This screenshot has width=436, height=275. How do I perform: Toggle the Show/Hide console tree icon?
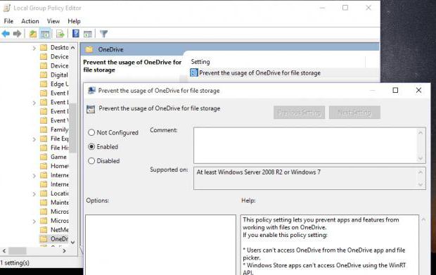click(x=45, y=34)
